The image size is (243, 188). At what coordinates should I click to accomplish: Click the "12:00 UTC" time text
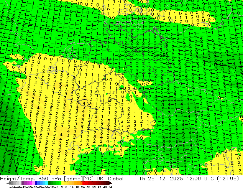(201, 179)
